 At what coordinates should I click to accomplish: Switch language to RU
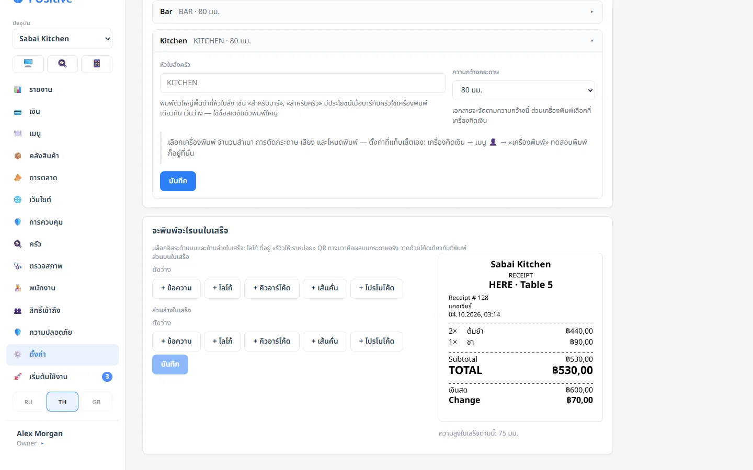click(28, 402)
